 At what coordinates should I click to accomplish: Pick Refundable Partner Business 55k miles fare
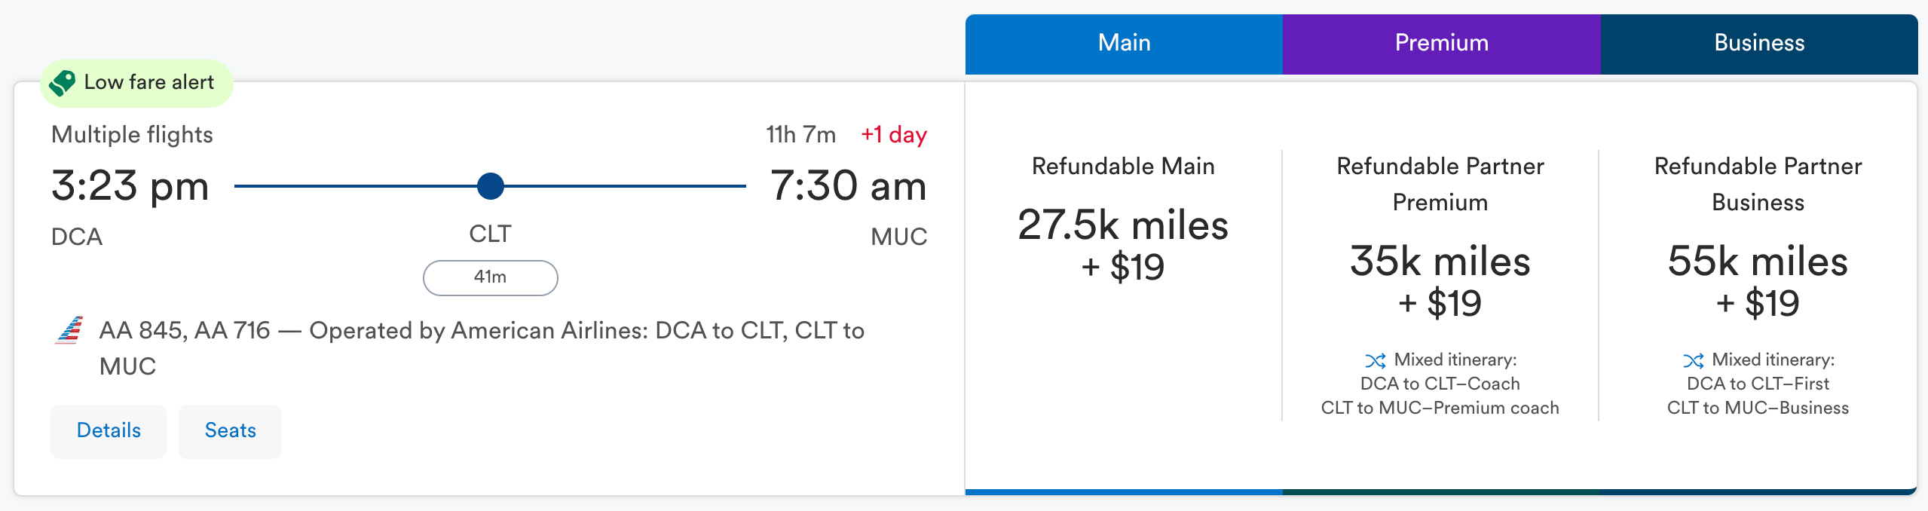click(1758, 280)
